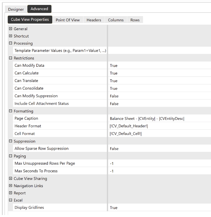This screenshot has width=211, height=217.
Task: Open the Point Of View tab
Action: tap(68, 20)
